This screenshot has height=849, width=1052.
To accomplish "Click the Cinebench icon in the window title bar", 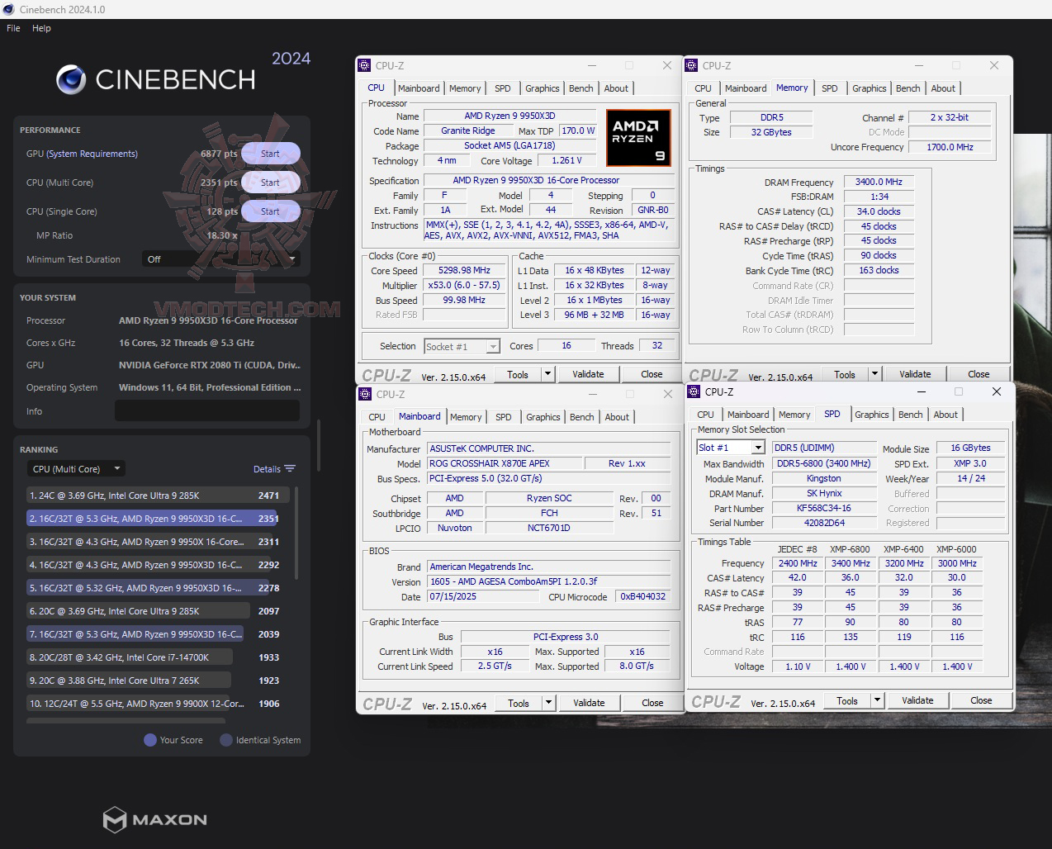I will tap(8, 9).
